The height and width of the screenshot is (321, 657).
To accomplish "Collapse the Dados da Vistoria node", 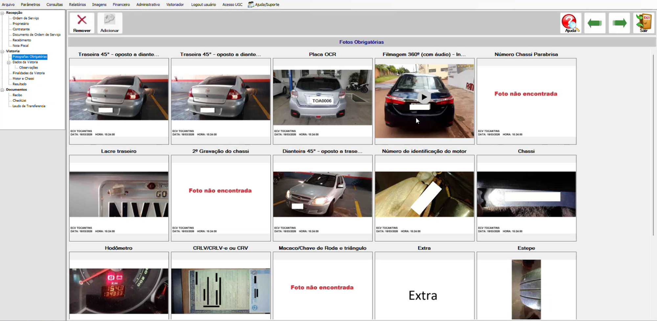I will (9, 62).
